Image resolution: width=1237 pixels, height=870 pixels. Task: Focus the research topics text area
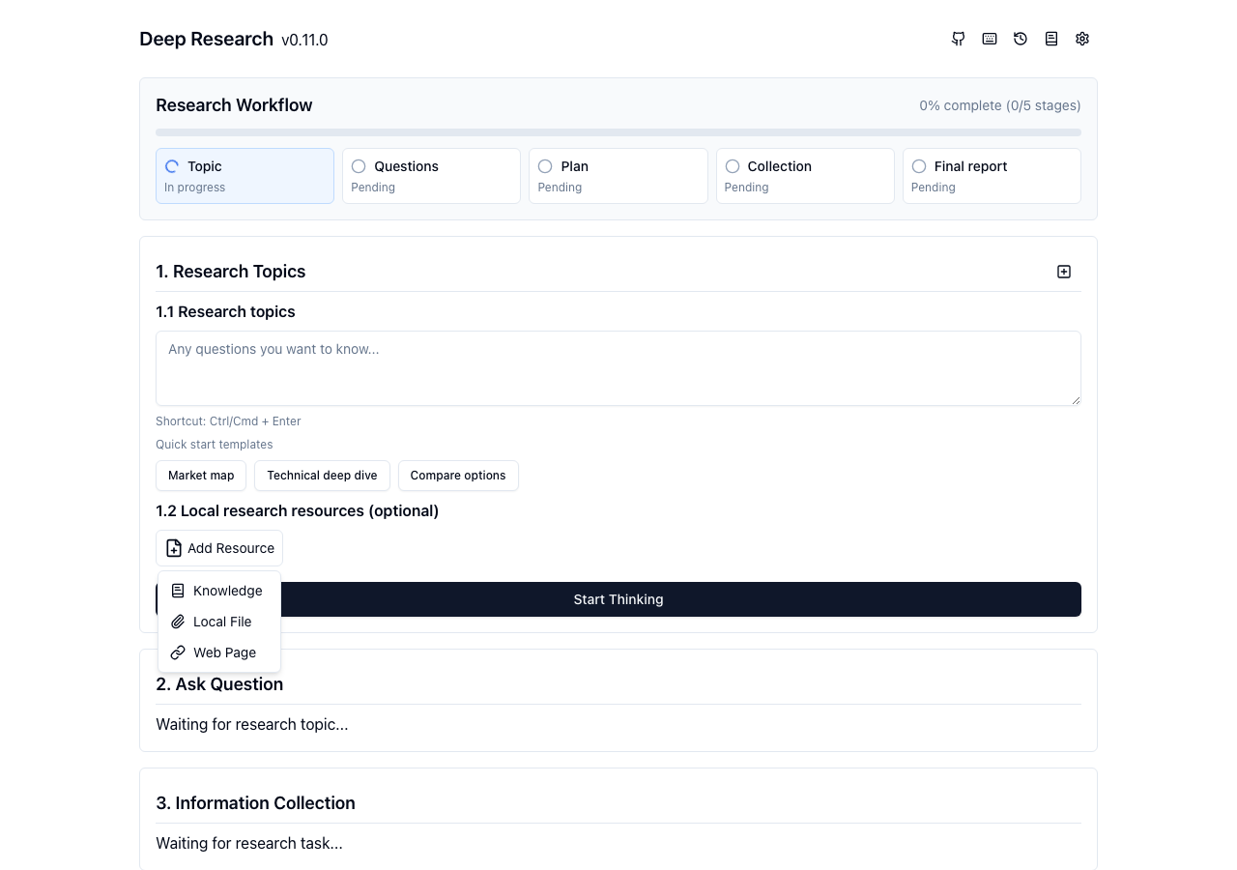point(618,368)
